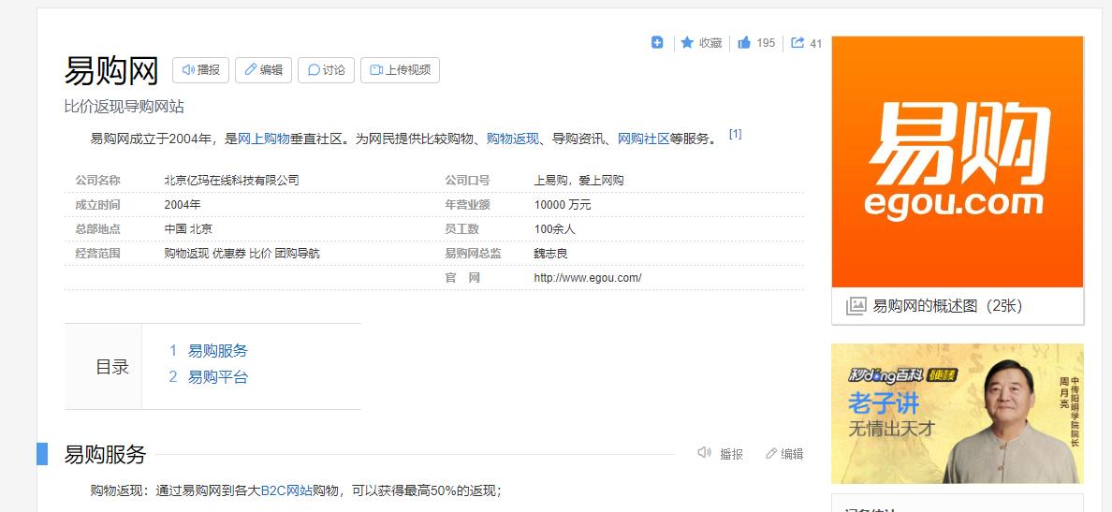Click the 魏志良 director value
The image size is (1112, 512).
pos(551,253)
